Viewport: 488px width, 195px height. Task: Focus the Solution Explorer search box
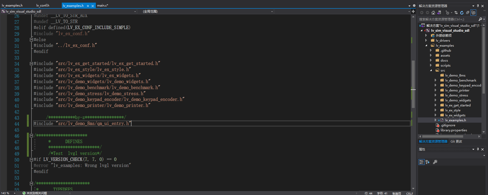pos(448,19)
